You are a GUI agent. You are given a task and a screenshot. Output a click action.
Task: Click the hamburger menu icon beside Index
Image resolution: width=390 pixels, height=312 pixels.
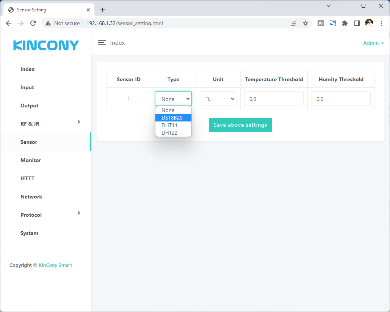[102, 43]
